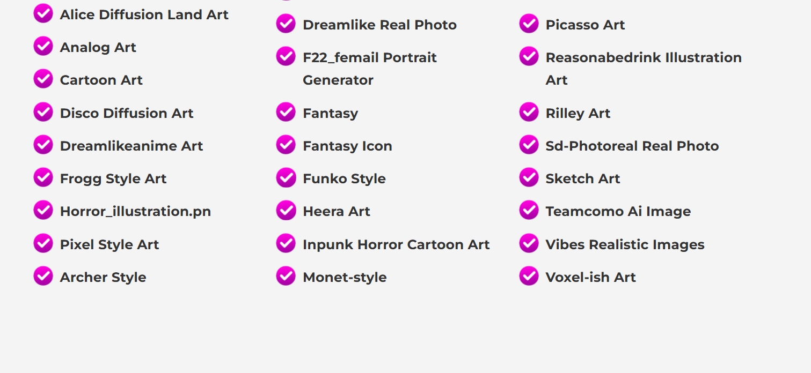Click checkmark icon beside Sketch Art
Screen dimensions: 811x373
529,177
